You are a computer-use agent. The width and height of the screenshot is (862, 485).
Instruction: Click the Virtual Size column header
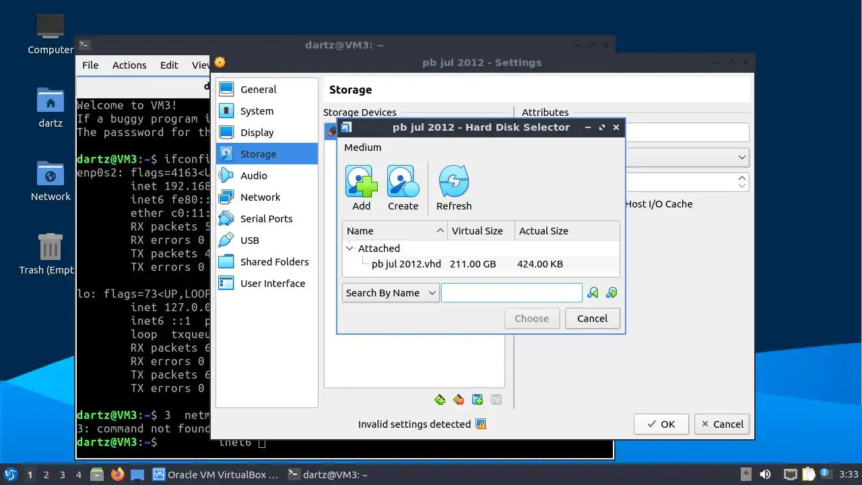tap(481, 230)
